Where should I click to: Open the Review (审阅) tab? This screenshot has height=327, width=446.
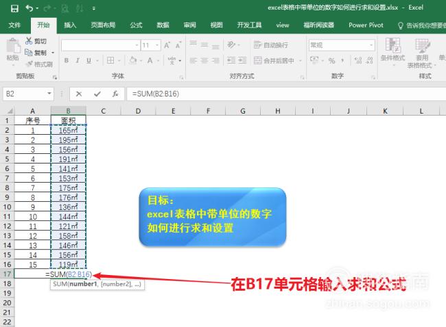(189, 25)
